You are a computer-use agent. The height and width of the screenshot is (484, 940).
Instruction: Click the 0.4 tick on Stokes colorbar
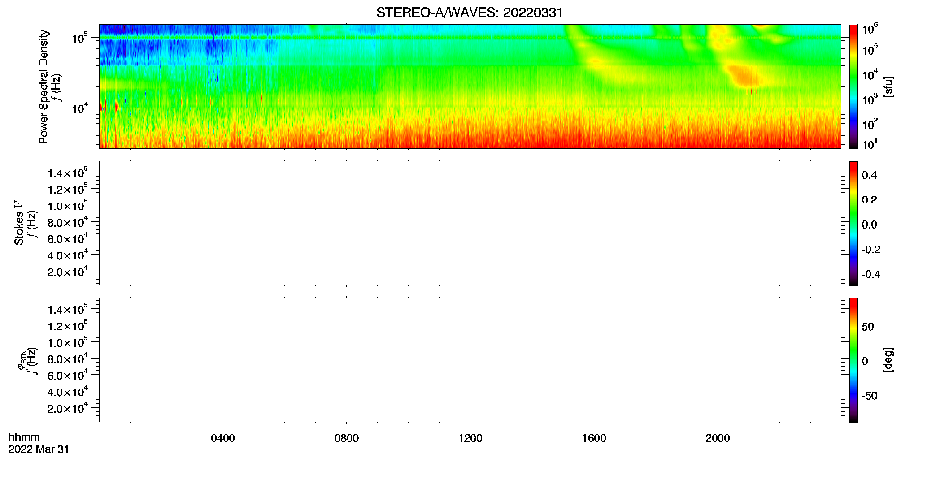pos(869,175)
